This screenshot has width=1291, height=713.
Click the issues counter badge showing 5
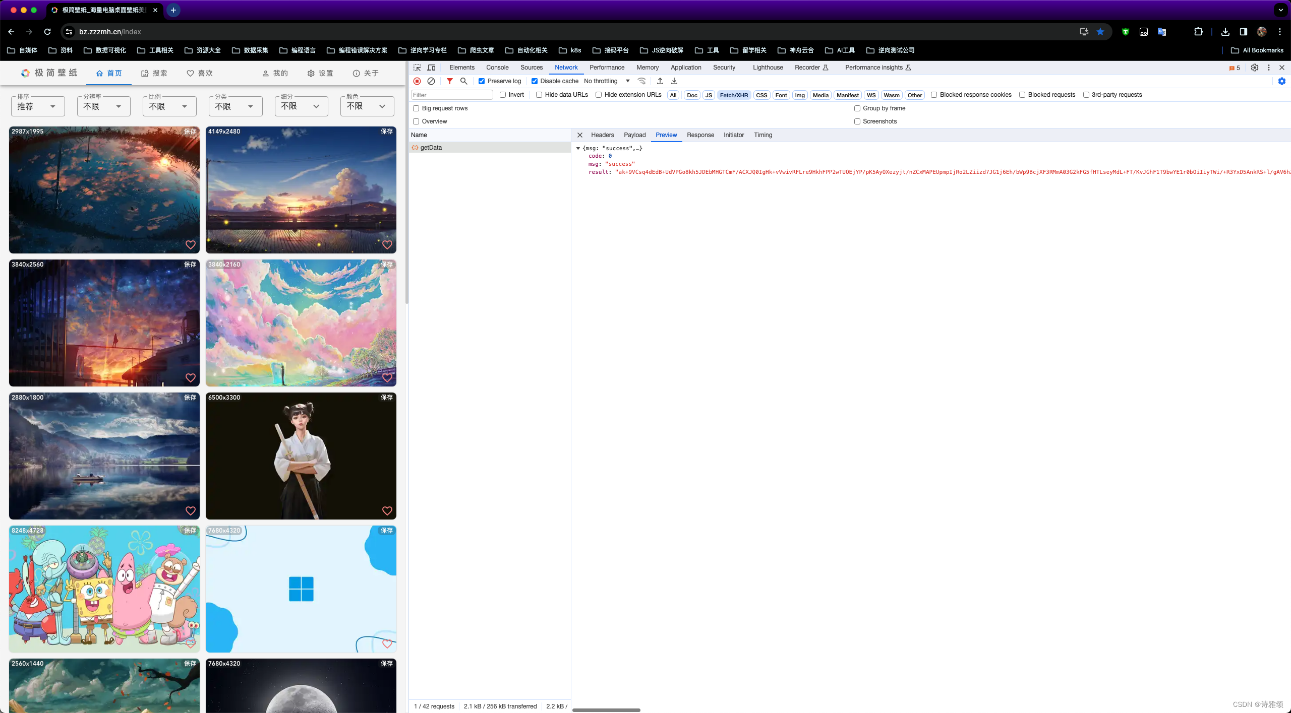(1235, 68)
